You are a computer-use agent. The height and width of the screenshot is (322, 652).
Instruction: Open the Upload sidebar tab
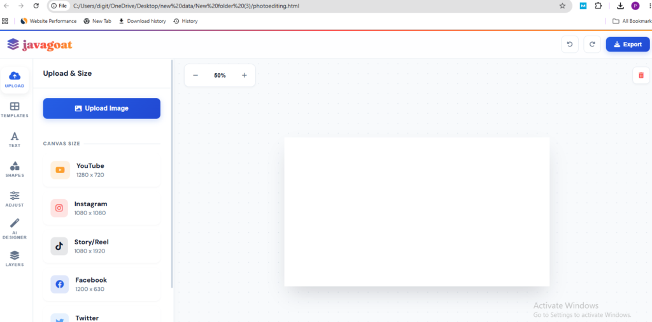[x=15, y=80]
